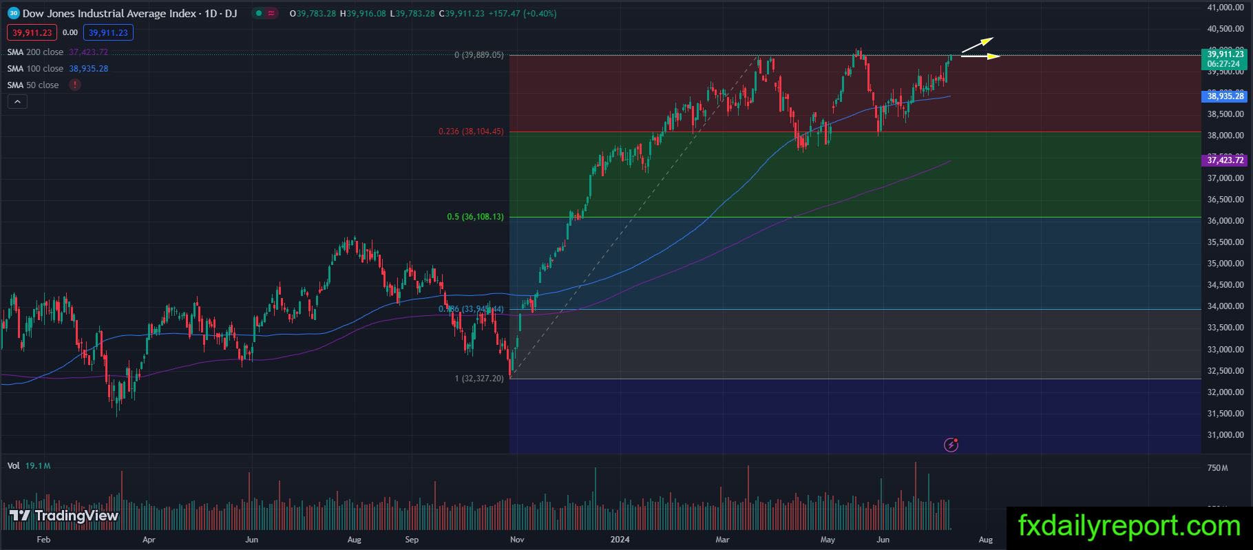Click the 750 M volume scale label
The image size is (1253, 550).
[x=1218, y=468]
